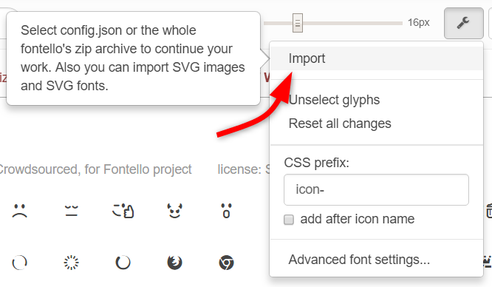
Task: Select the dotted spinner glyph
Action: click(x=72, y=263)
